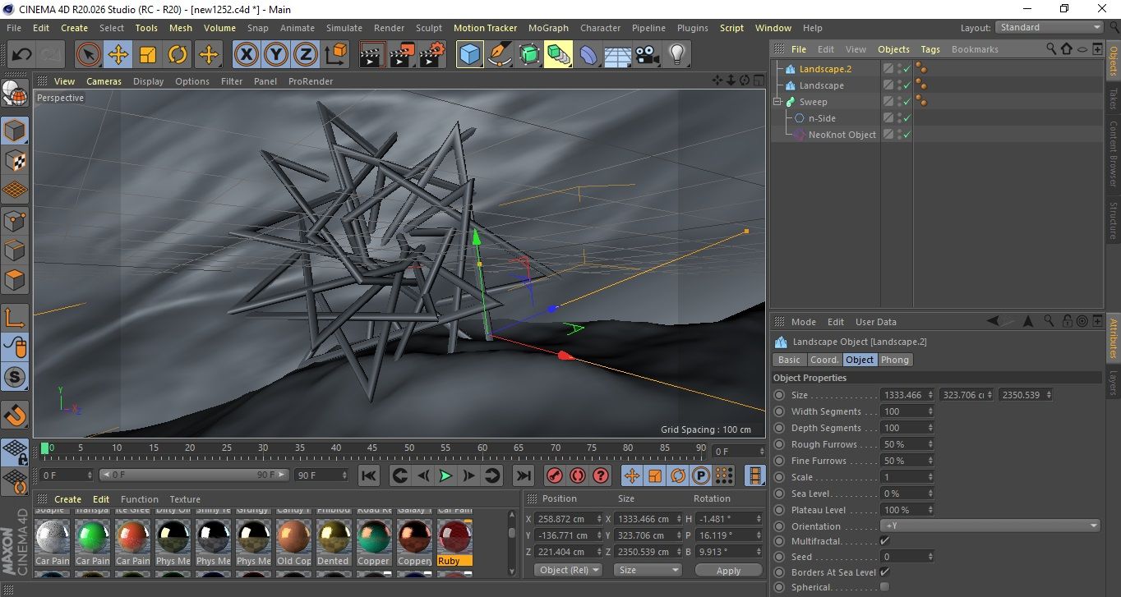The width and height of the screenshot is (1121, 597).
Task: Select the Live Selection tool
Action: 88,55
